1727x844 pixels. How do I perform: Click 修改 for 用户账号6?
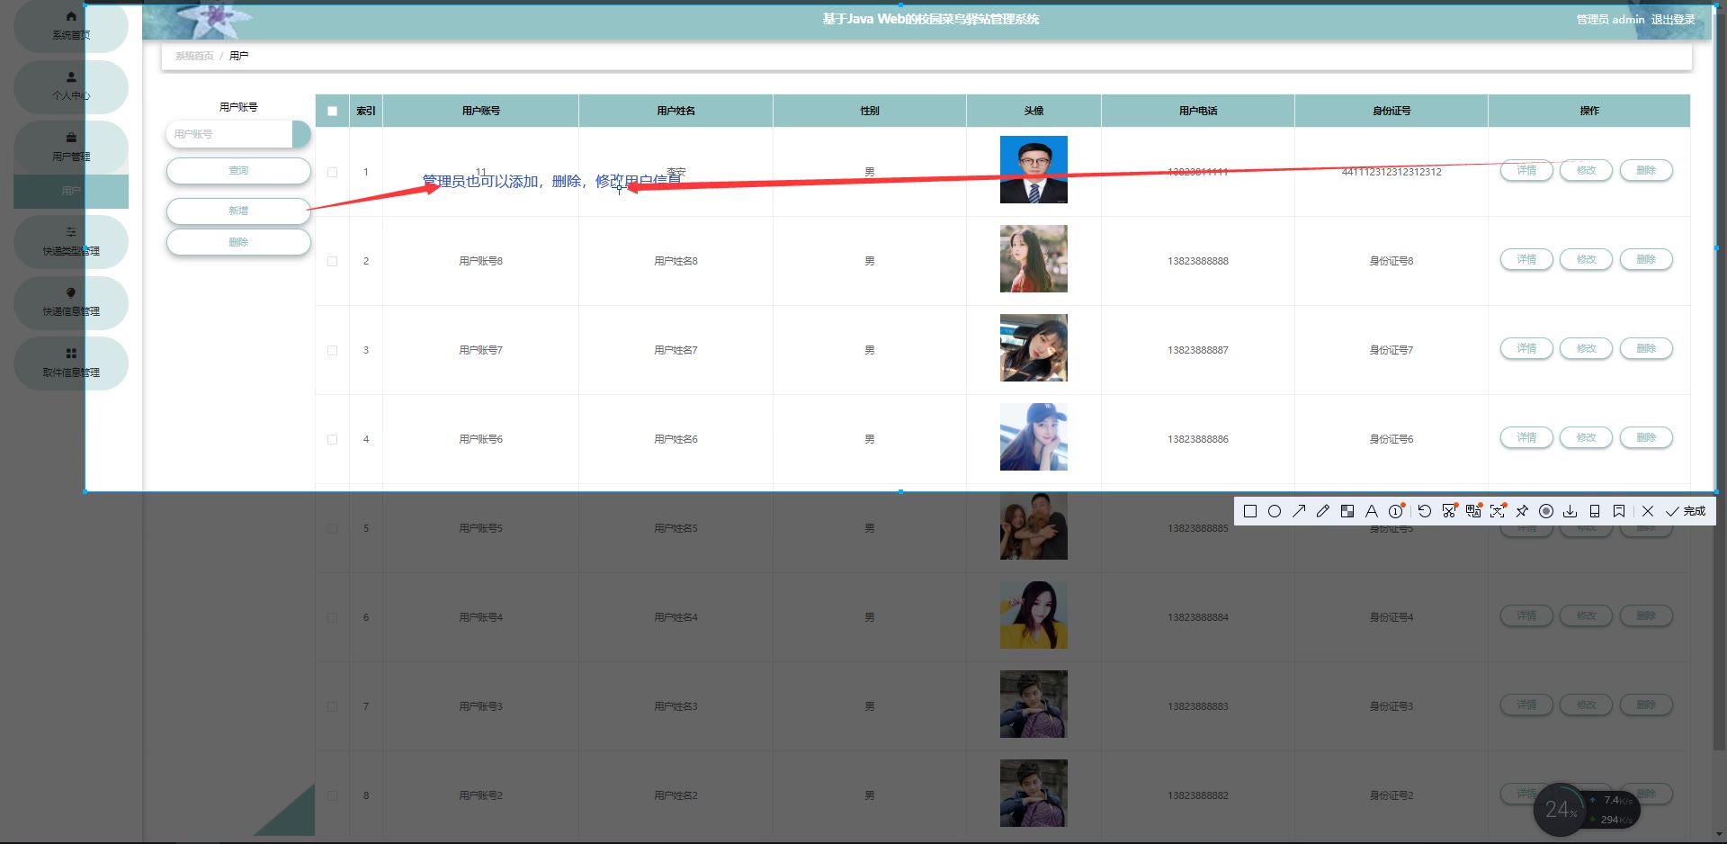tap(1586, 437)
